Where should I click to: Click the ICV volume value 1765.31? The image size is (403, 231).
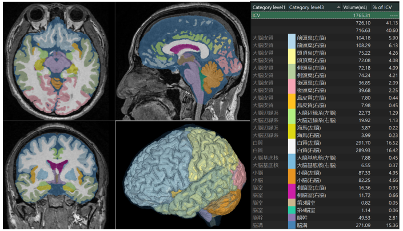[x=362, y=15]
